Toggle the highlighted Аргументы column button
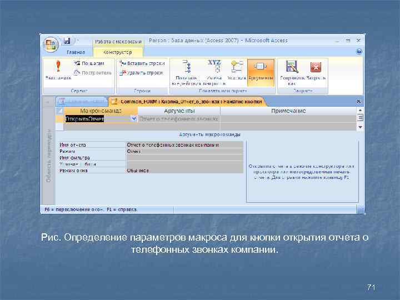The image size is (400, 300). (261, 72)
